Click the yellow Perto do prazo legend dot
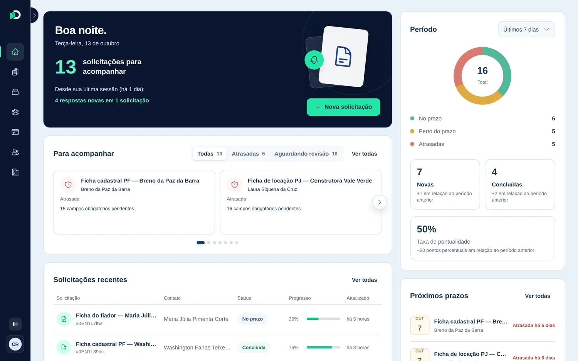The height and width of the screenshot is (361, 578). (412, 131)
